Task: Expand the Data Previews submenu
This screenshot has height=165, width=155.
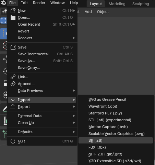Action: click(x=42, y=91)
